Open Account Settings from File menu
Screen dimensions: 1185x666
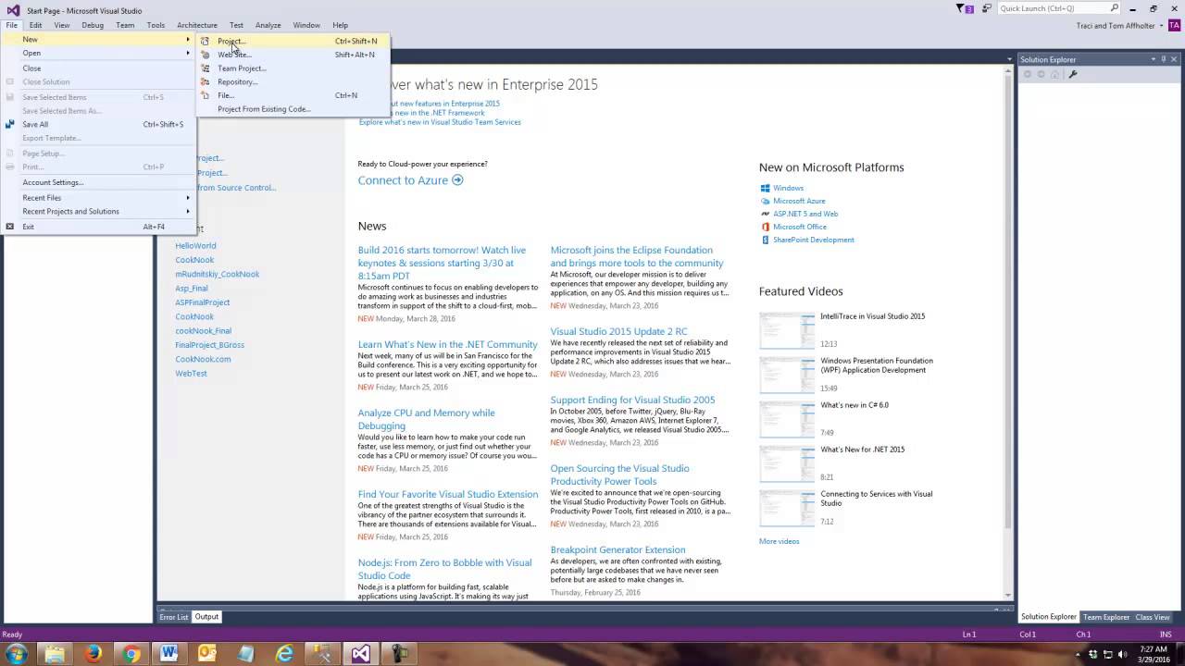[x=98, y=182]
